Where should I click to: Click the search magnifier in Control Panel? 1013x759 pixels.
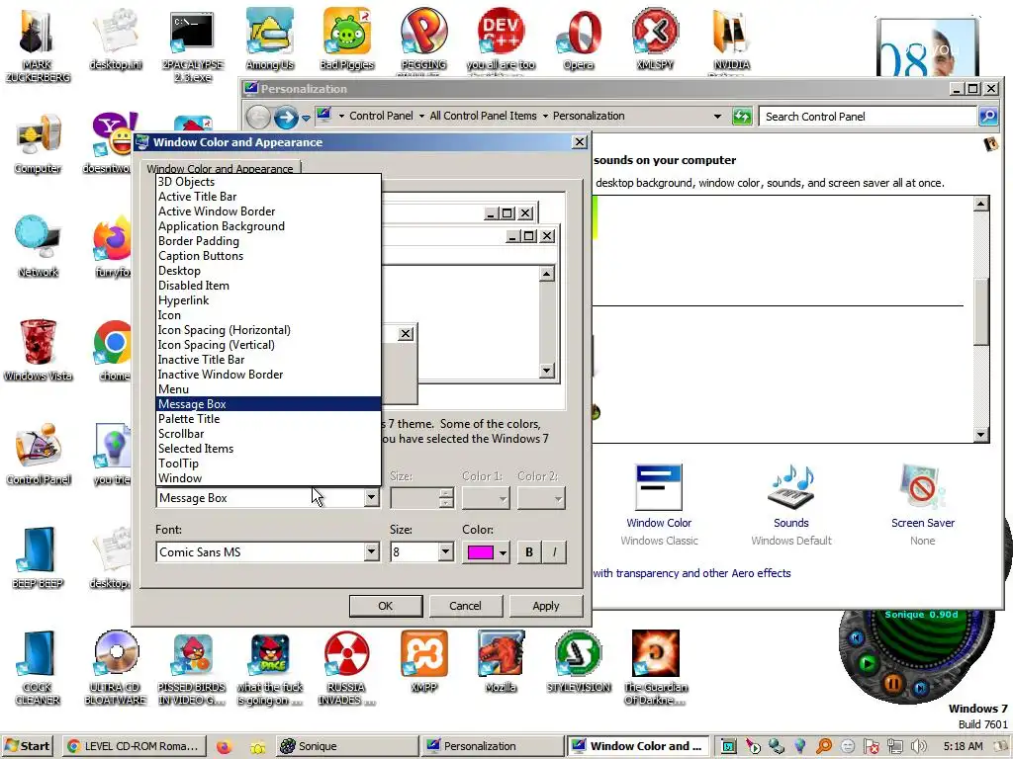tap(988, 117)
